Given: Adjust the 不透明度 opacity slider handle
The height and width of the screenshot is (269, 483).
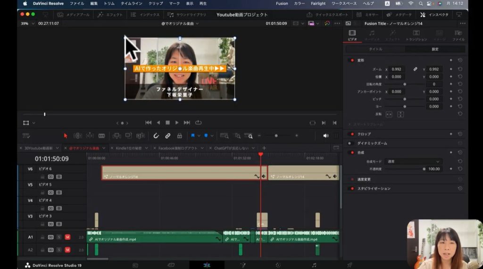Looking at the screenshot, I should pos(424,169).
